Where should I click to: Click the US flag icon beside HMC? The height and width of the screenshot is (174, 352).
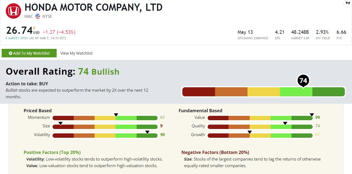[x=38, y=16]
